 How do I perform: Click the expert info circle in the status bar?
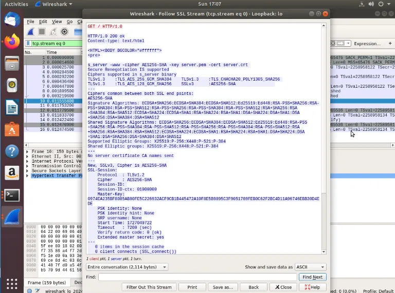click(x=29, y=291)
